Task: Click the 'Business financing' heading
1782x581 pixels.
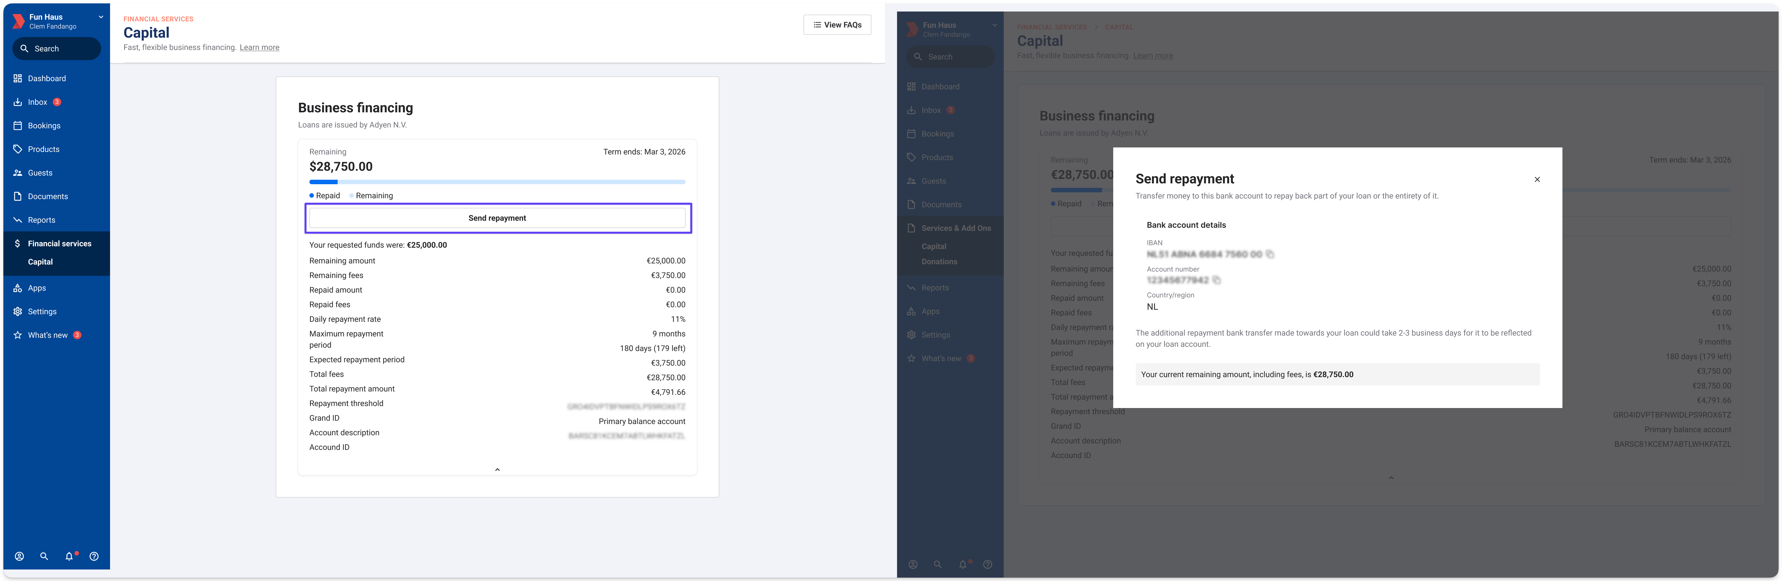Action: [355, 108]
